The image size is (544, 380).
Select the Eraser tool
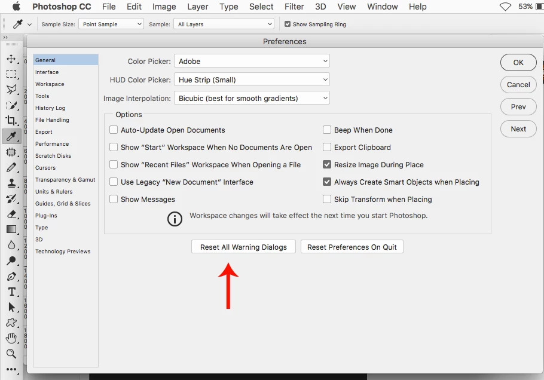[11, 214]
